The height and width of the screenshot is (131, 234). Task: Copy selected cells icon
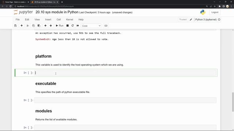pyautogui.click(x=33, y=26)
